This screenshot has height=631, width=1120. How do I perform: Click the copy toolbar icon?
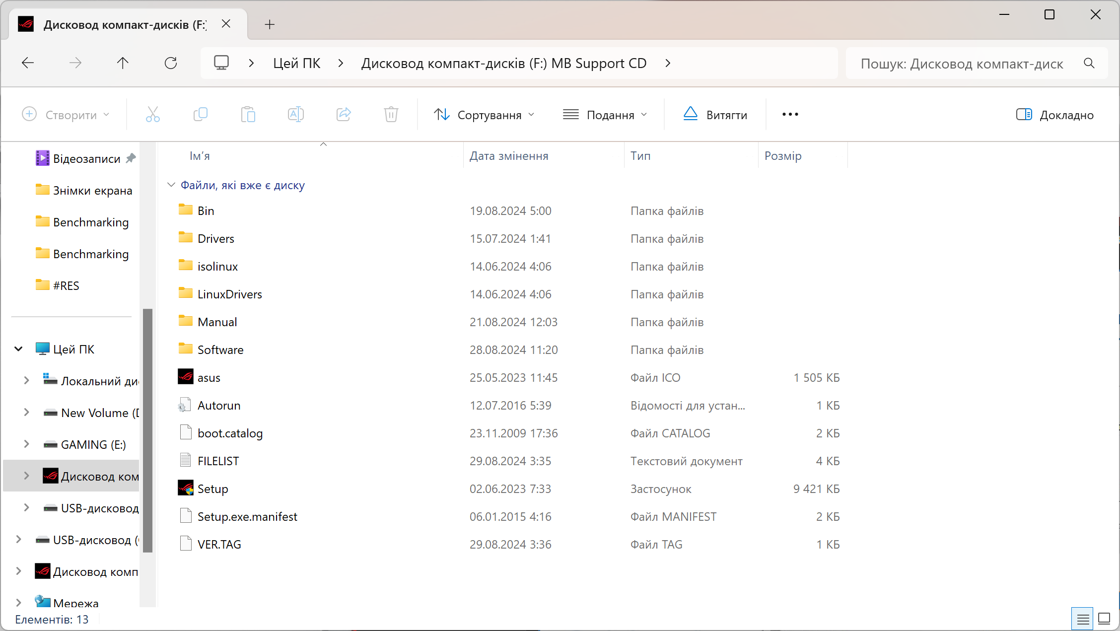tap(200, 114)
